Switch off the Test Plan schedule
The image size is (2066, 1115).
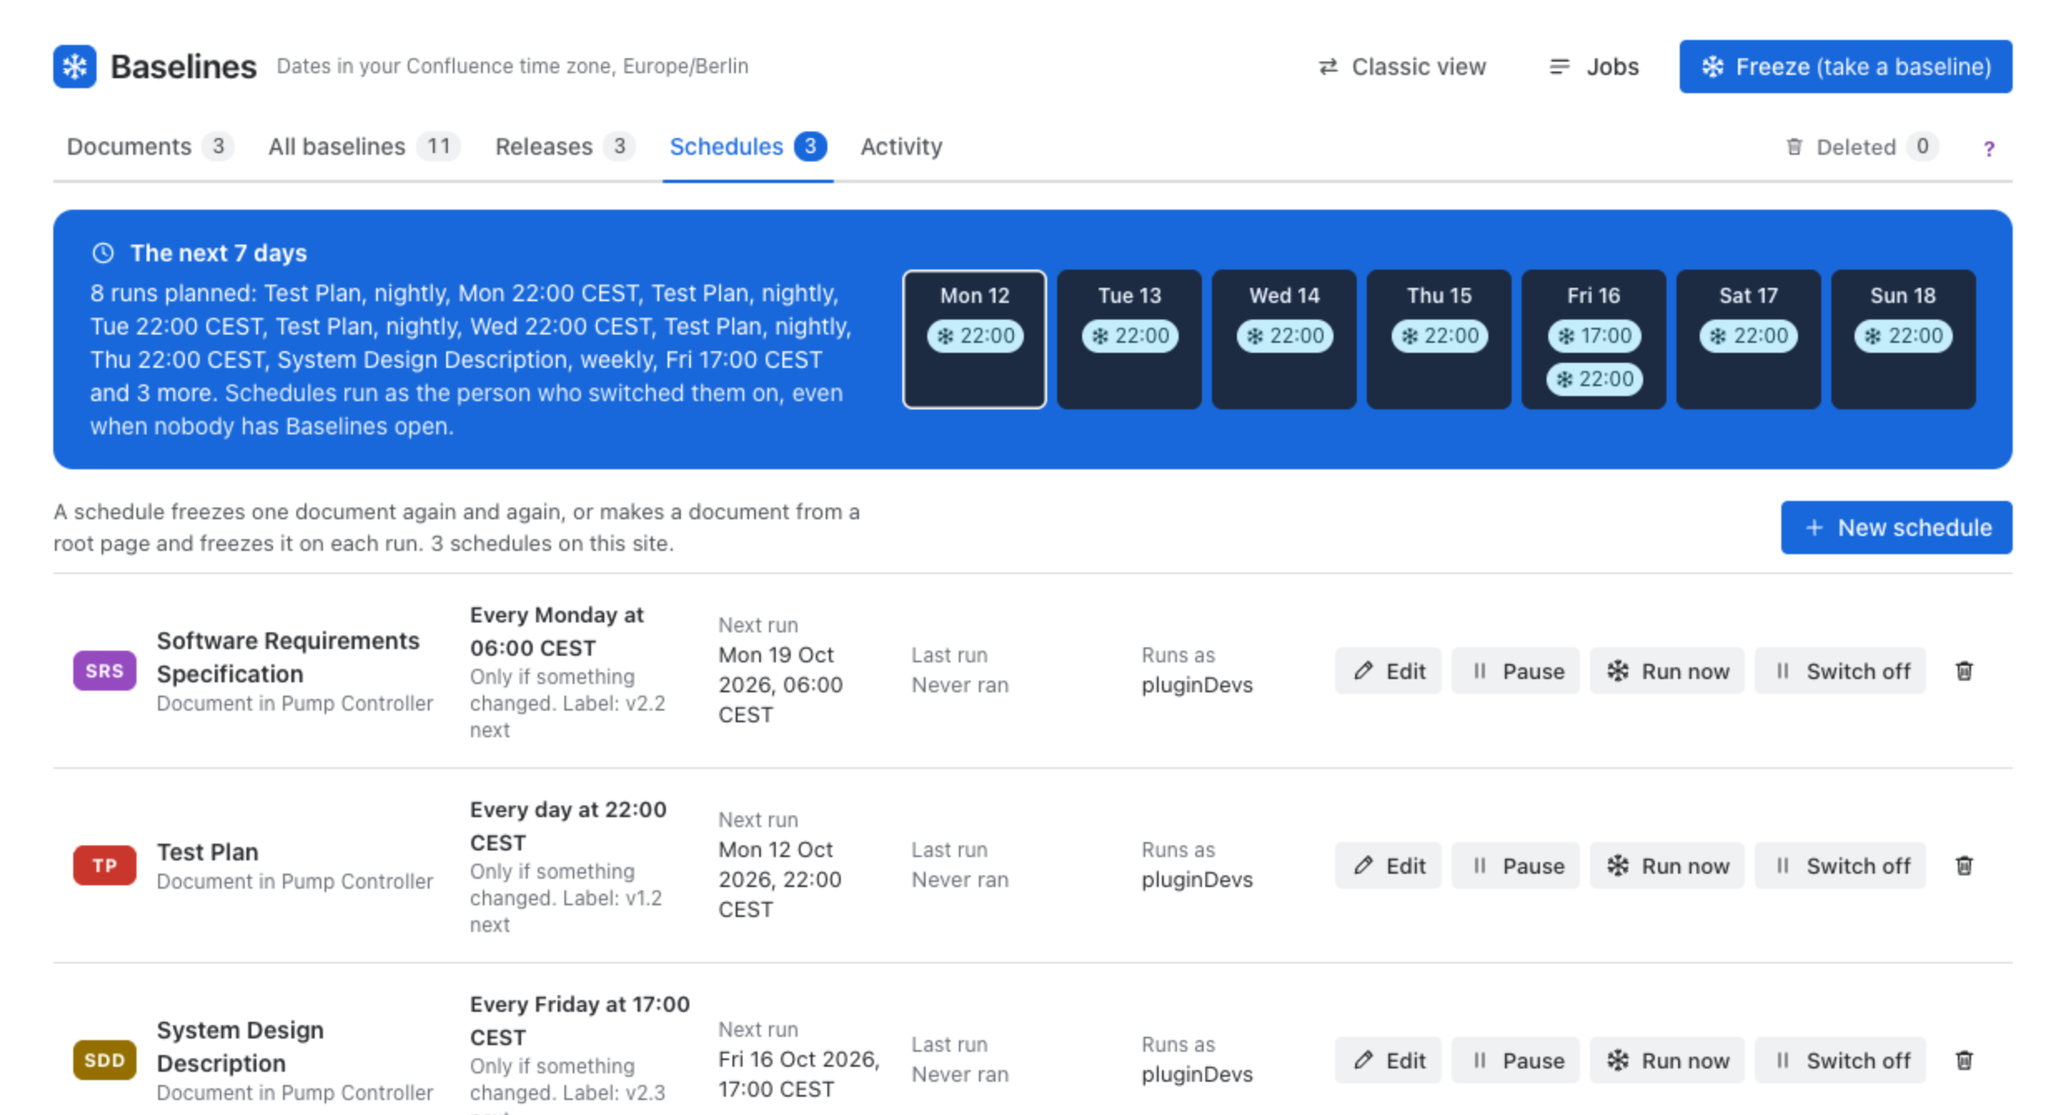tap(1840, 865)
